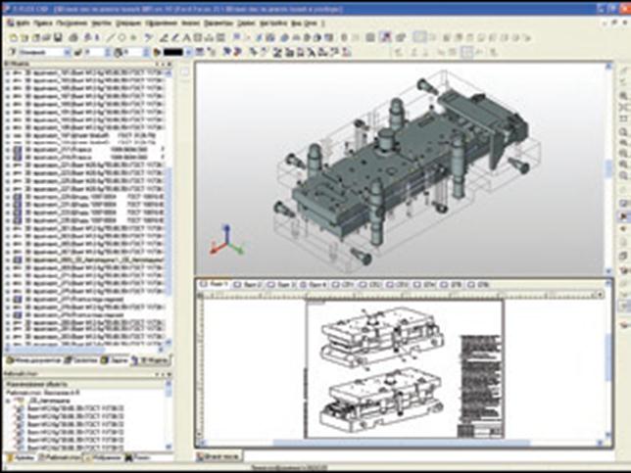
Task: Click the button below the drawing window
Action: tap(219, 456)
